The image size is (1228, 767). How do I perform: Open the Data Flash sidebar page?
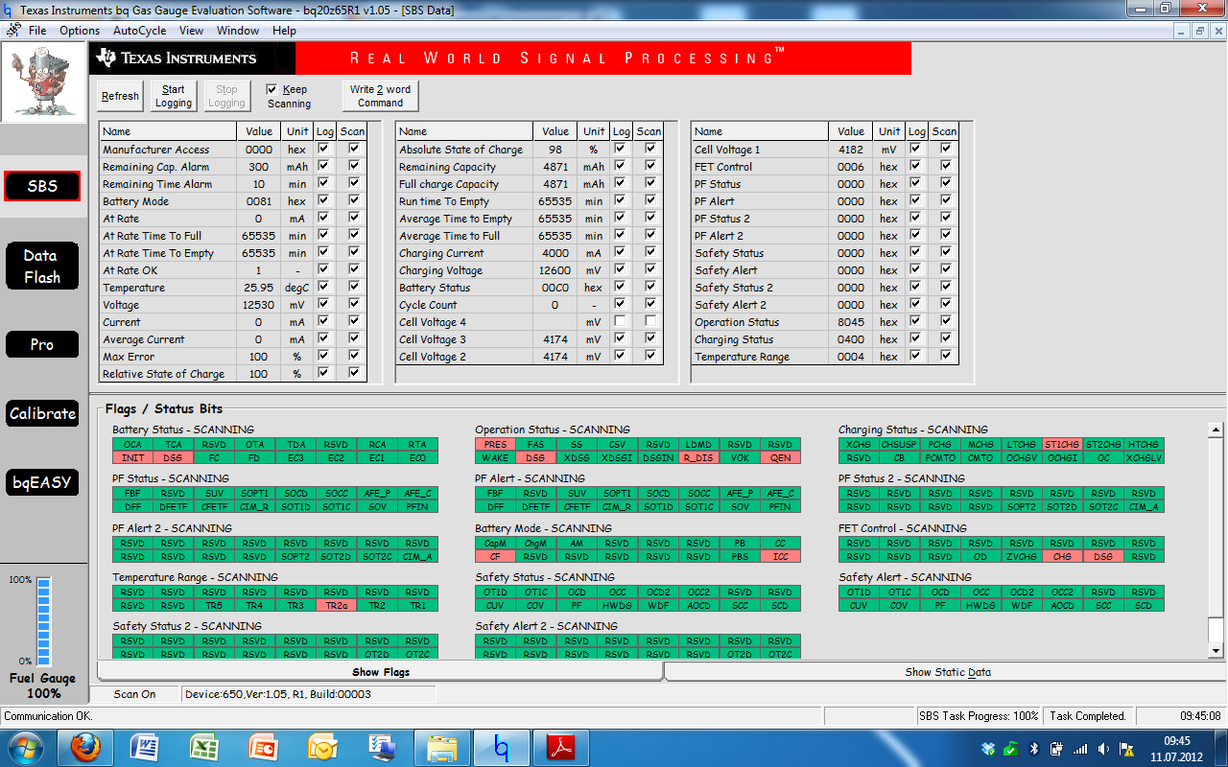coord(42,267)
